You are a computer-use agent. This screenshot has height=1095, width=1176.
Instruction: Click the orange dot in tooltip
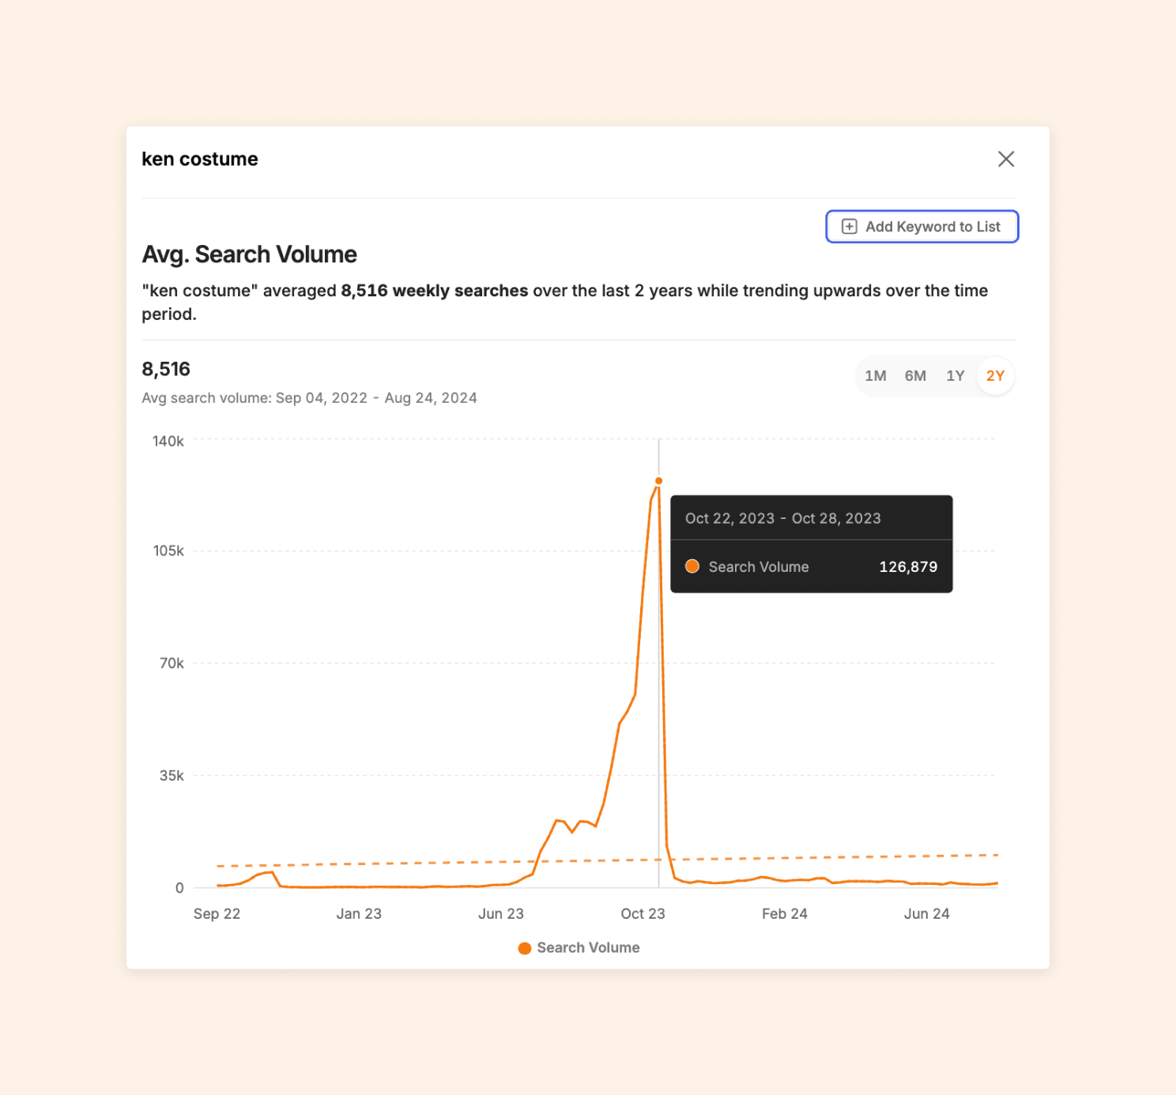(692, 566)
